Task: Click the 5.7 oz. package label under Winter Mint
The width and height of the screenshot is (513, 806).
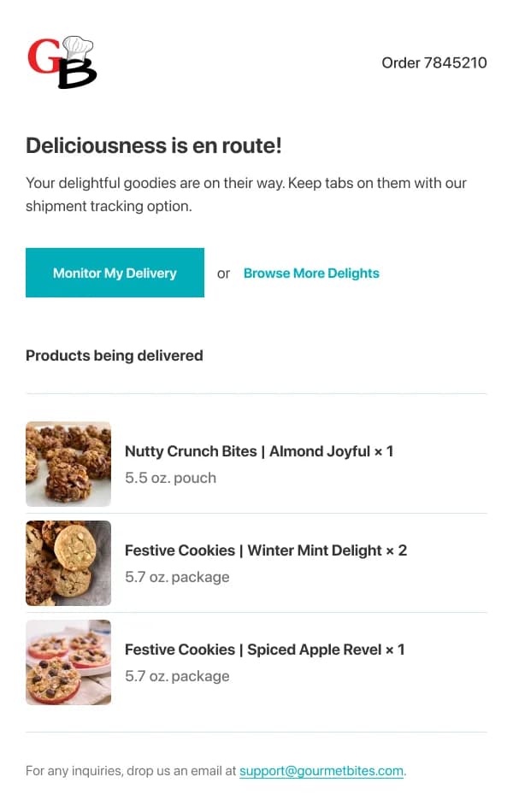Action: point(178,577)
